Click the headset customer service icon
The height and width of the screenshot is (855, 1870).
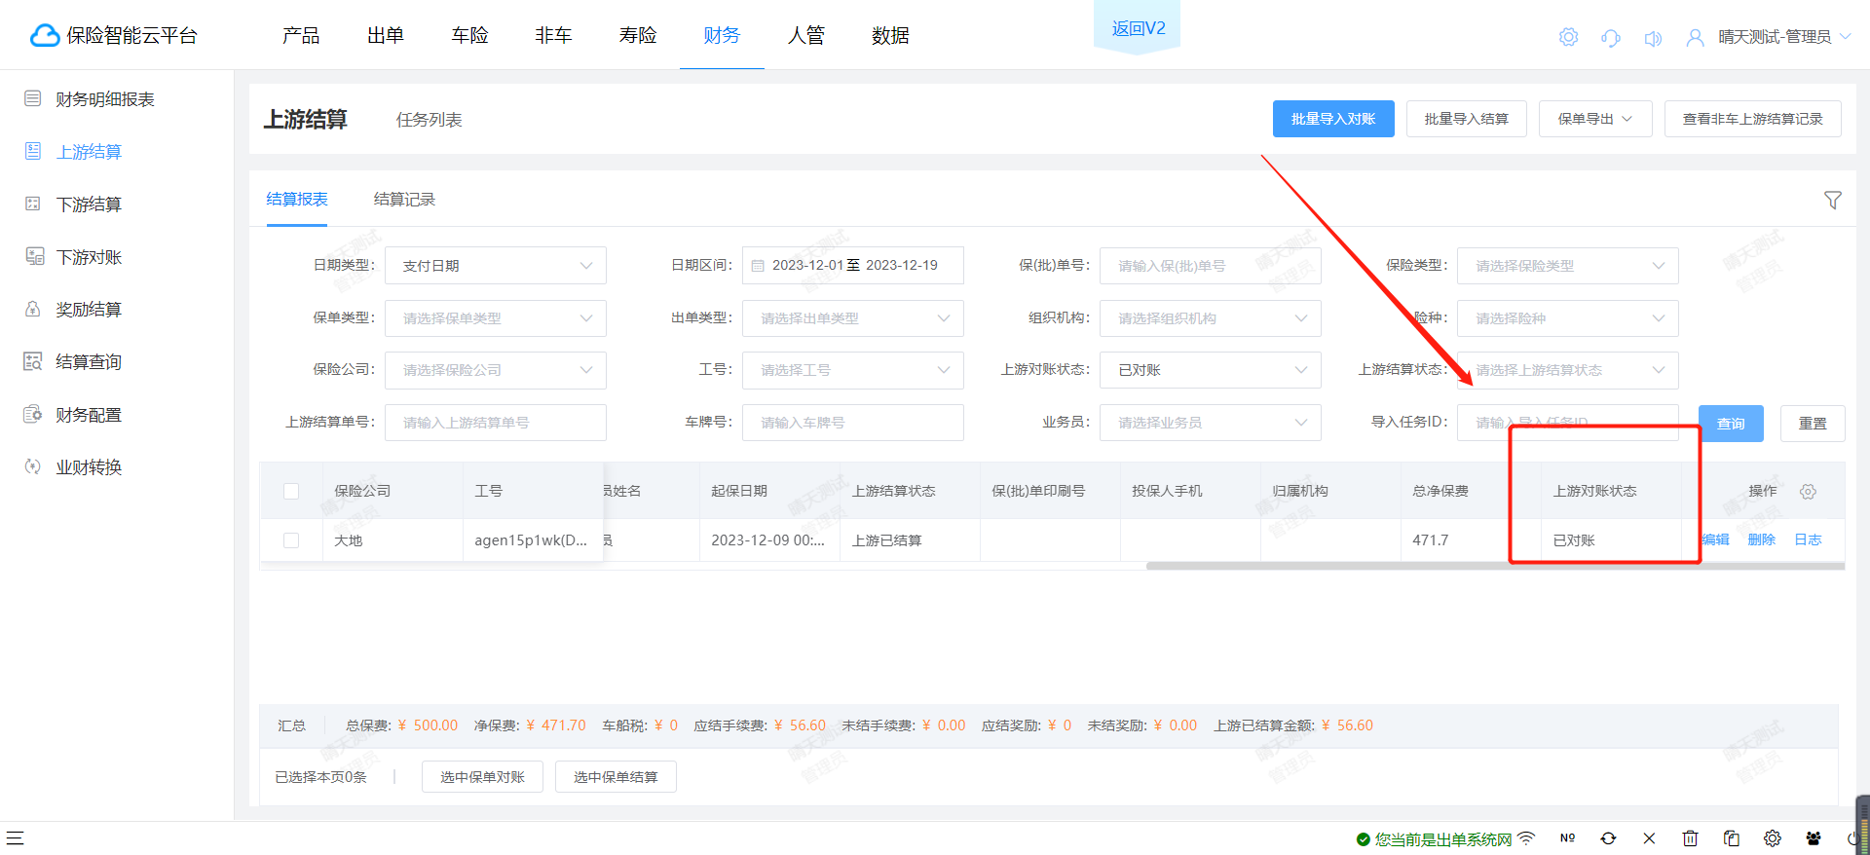pos(1611,38)
